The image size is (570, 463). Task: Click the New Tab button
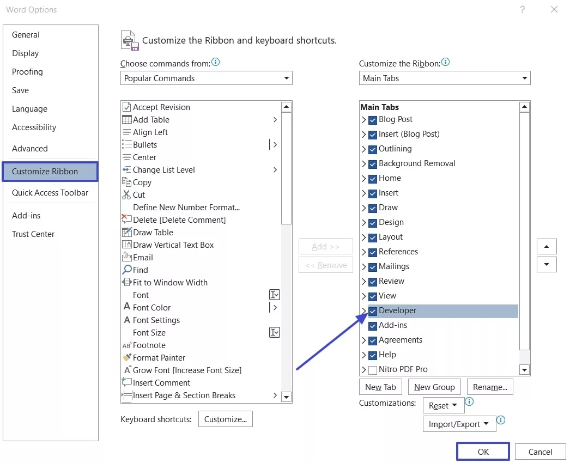click(x=380, y=387)
